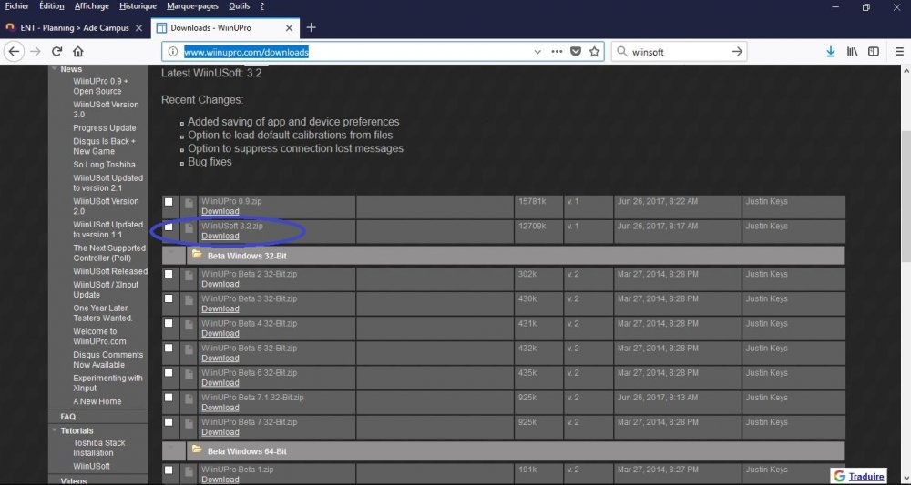Image resolution: width=911 pixels, height=485 pixels.
Task: Open the library bookmarks icon
Action: tap(853, 52)
